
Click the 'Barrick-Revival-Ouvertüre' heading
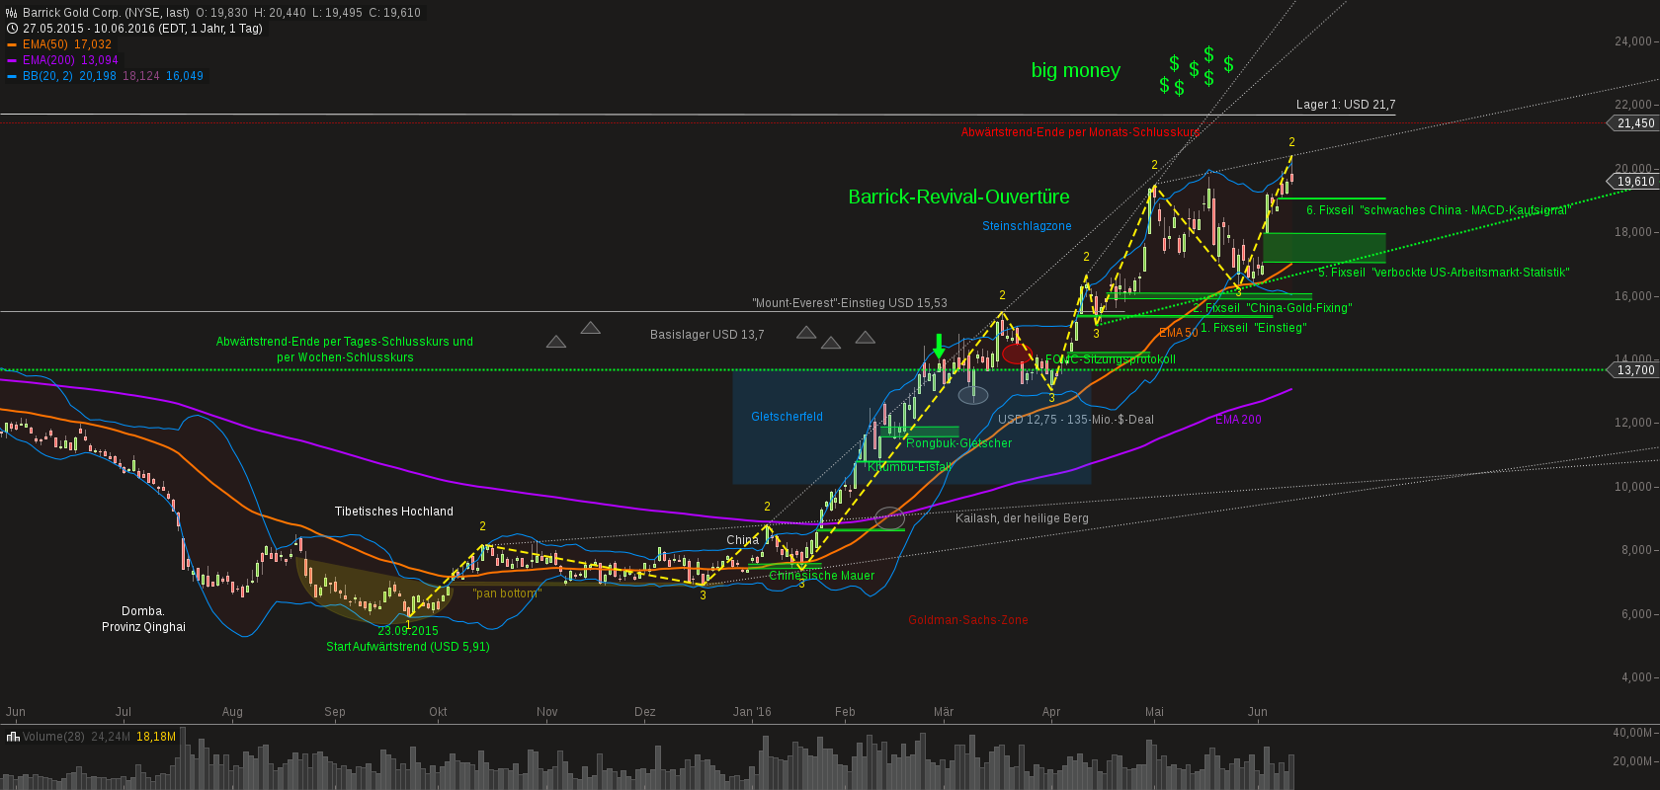pos(958,197)
